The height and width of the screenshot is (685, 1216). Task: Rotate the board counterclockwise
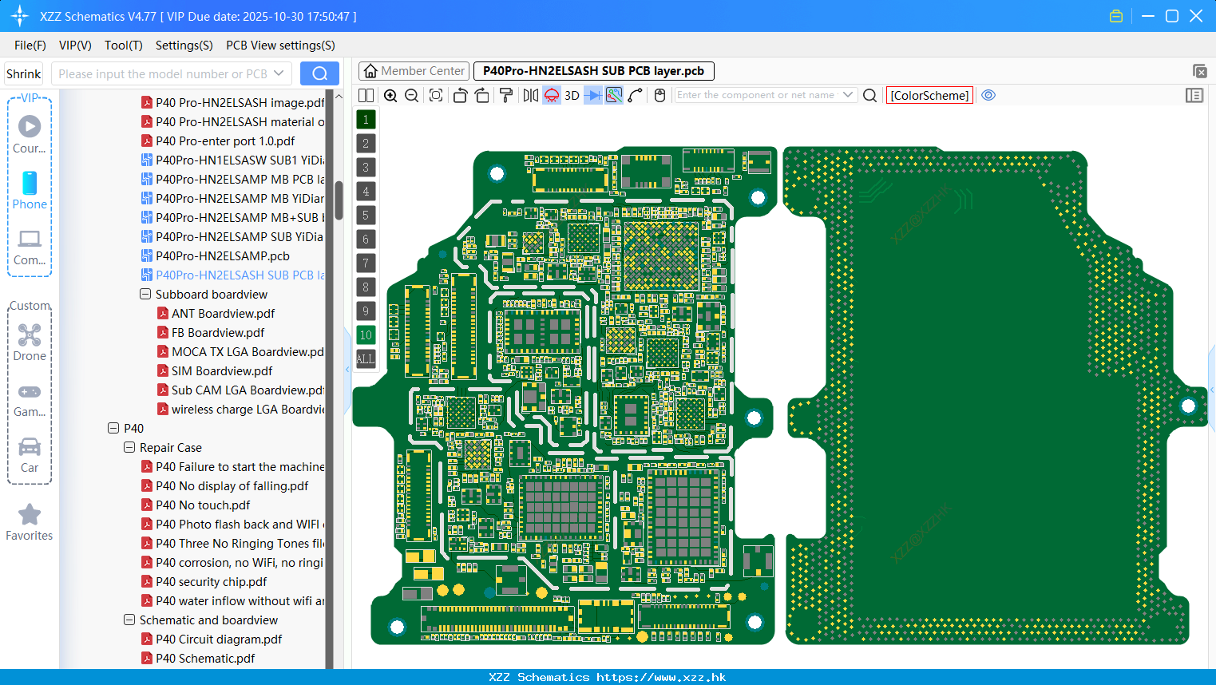[x=460, y=95]
